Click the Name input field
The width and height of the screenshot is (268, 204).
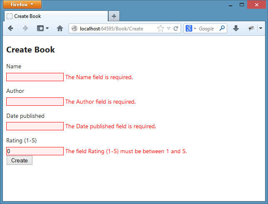[x=35, y=77]
